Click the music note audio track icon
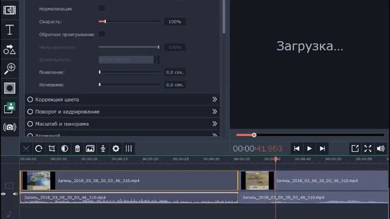 pyautogui.click(x=9, y=214)
